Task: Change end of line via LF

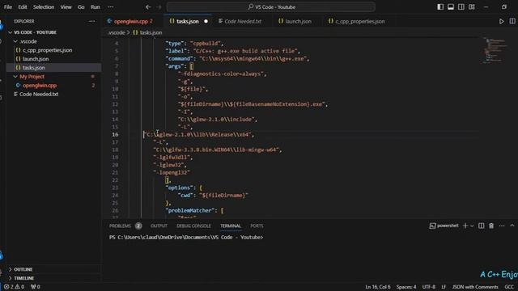Action: pyautogui.click(x=444, y=287)
